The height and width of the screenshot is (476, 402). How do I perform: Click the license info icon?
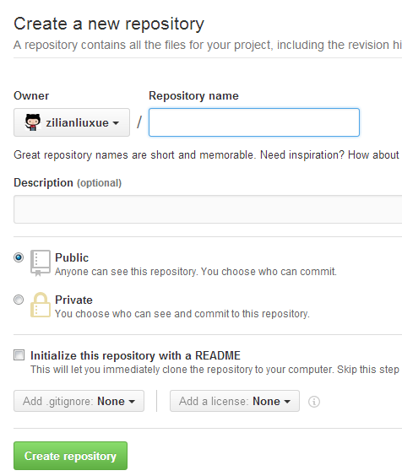[x=314, y=402]
